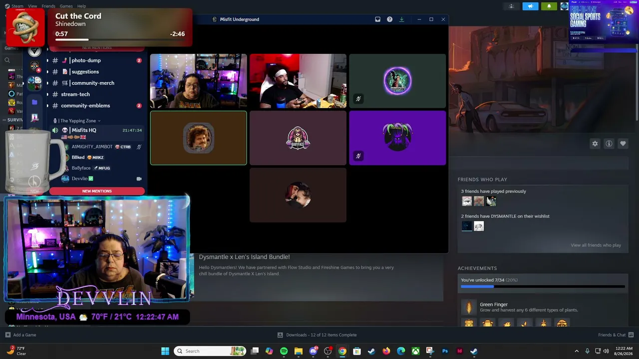
Task: Click first wishlist friend avatar for DYSMANTLE
Action: [467, 226]
